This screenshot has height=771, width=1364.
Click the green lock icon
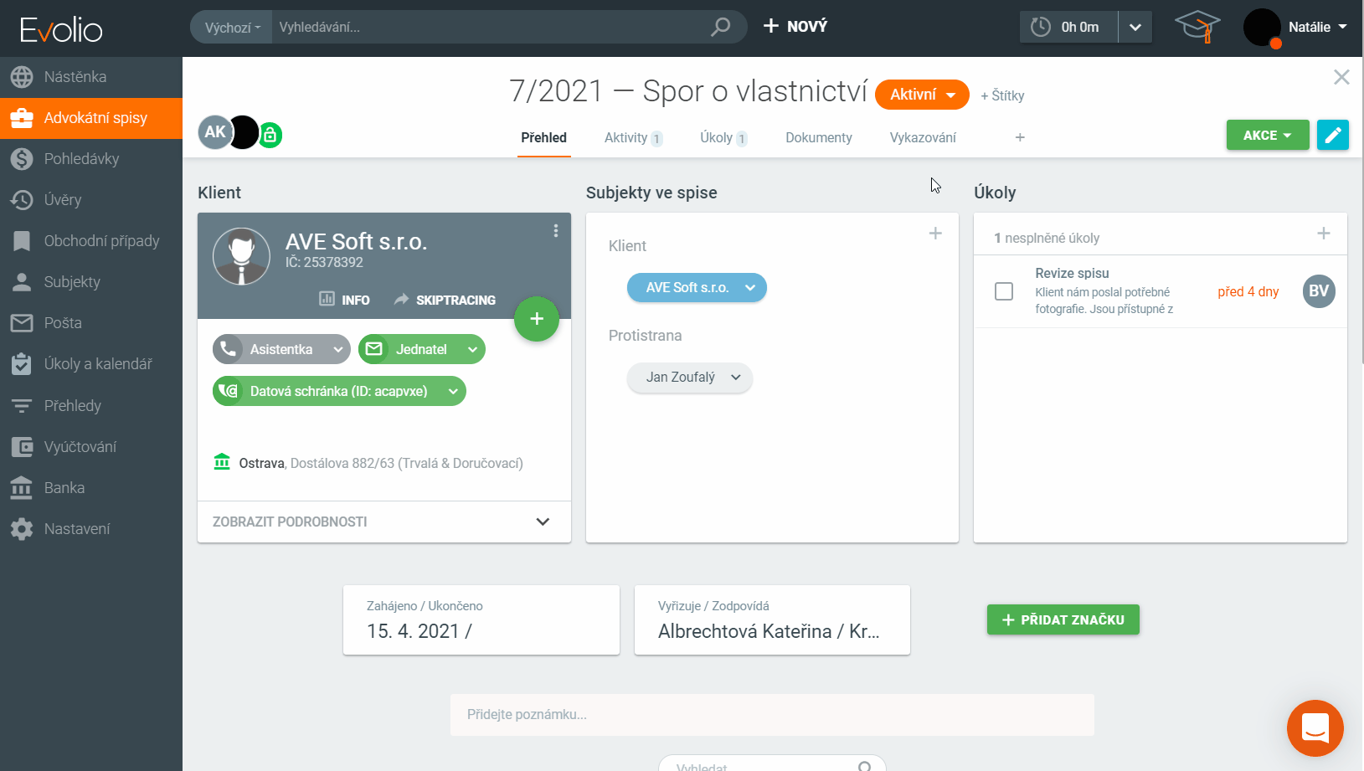(270, 135)
